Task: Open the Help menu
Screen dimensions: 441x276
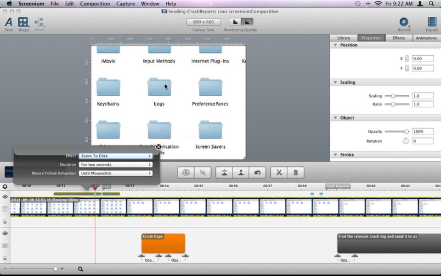Action: point(171,4)
